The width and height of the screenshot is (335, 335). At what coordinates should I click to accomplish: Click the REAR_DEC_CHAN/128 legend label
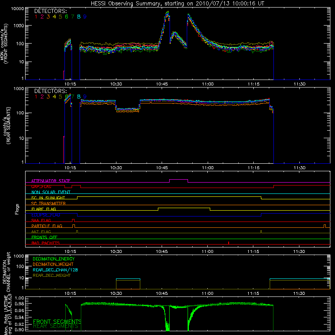[55, 270]
